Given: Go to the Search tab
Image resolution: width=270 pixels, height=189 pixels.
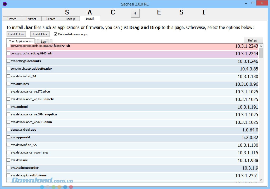Looking at the screenshot, I should click(51, 19).
